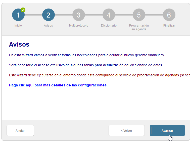The width and height of the screenshot is (191, 142).
Task: Click green checkmark badge on step 1
Action: (x=23, y=10)
